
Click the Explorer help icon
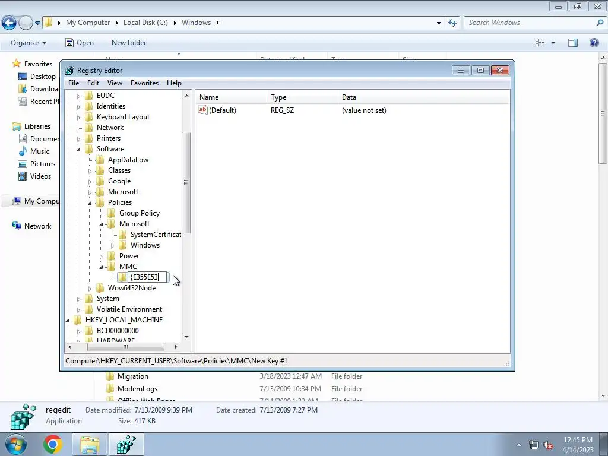click(594, 43)
